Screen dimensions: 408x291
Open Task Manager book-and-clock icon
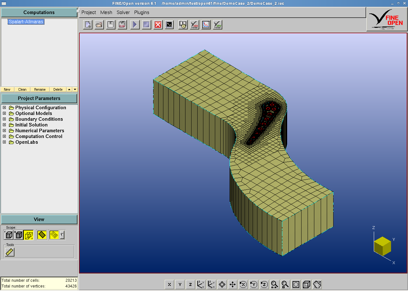[x=183, y=25]
